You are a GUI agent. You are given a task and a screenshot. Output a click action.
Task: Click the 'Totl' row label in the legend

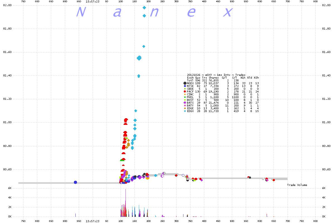[x=190, y=80]
